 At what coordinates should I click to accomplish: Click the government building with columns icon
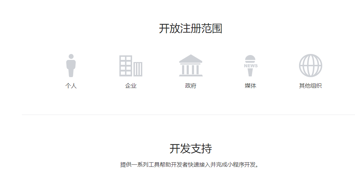pyautogui.click(x=191, y=66)
